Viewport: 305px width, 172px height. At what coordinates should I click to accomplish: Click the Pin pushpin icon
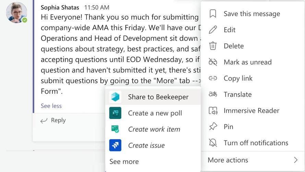(213, 127)
